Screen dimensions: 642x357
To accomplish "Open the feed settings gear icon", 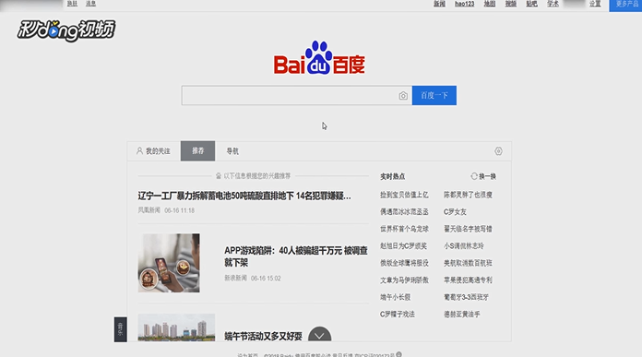I will 498,151.
